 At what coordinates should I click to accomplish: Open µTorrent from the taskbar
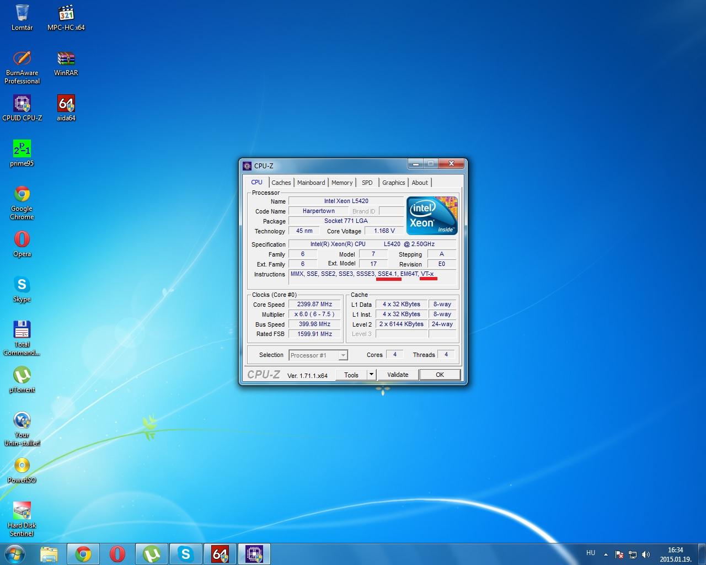(152, 554)
